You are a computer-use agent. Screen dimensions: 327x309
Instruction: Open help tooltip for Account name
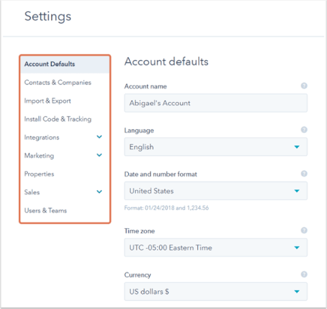tap(304, 86)
